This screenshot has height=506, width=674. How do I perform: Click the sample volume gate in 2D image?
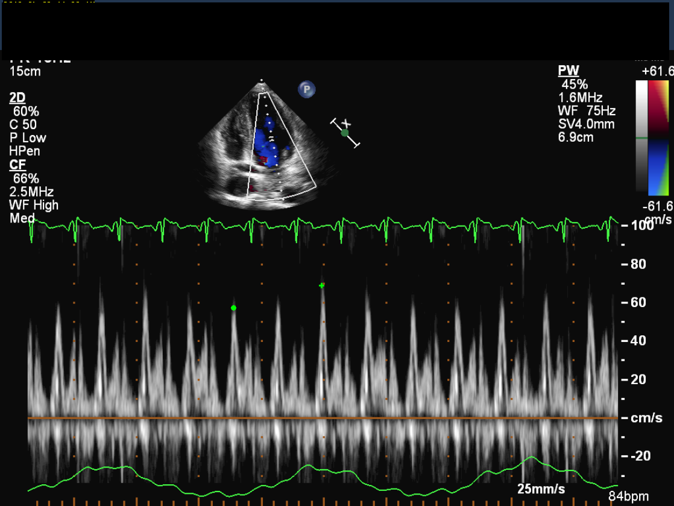click(x=272, y=139)
